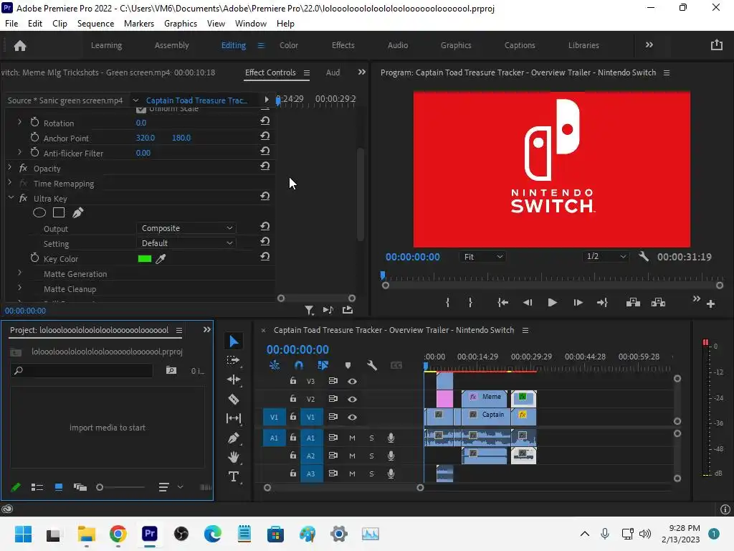Screen dimensions: 734x551
Task: Switch to Color workspace
Action: tap(288, 45)
